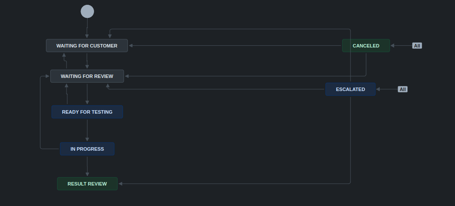Select the IN PROGRESS status node

(x=87, y=149)
